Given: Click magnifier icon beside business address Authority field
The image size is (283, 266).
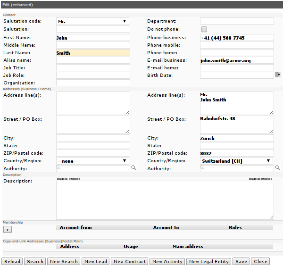Looking at the screenshot, I should (134, 168).
